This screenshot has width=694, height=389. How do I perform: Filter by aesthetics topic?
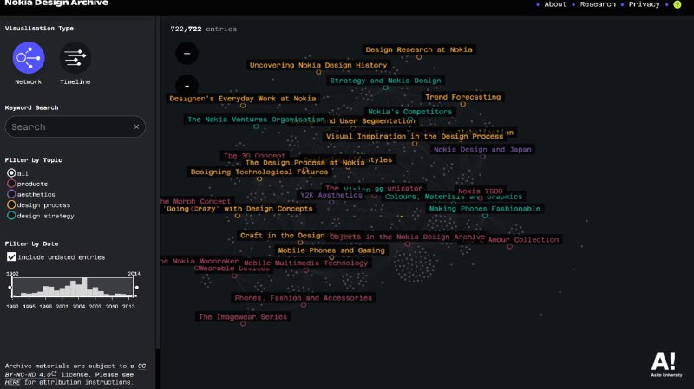pos(11,194)
